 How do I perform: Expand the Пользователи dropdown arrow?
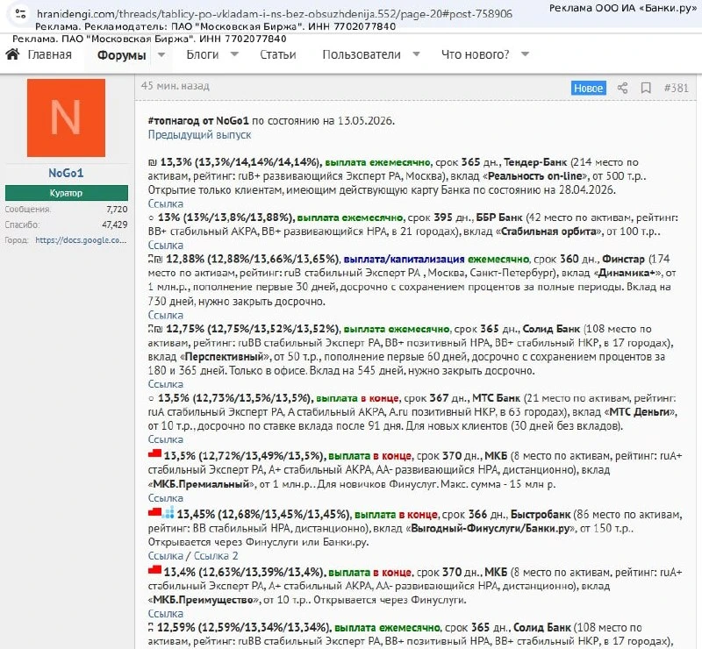[416, 54]
